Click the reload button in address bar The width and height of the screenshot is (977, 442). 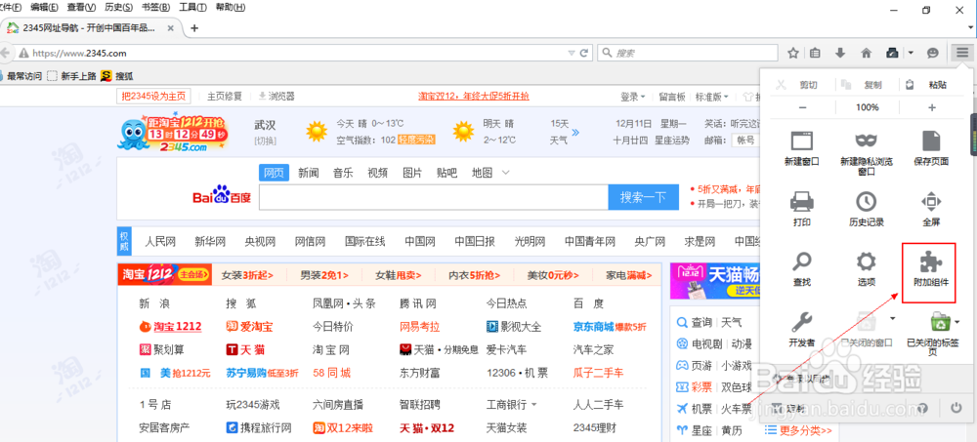[584, 53]
